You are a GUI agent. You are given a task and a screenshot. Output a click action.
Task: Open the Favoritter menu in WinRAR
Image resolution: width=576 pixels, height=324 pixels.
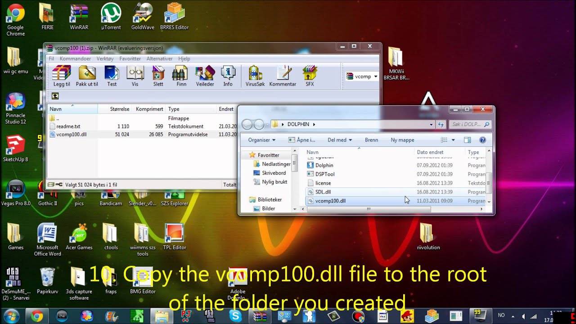[130, 58]
